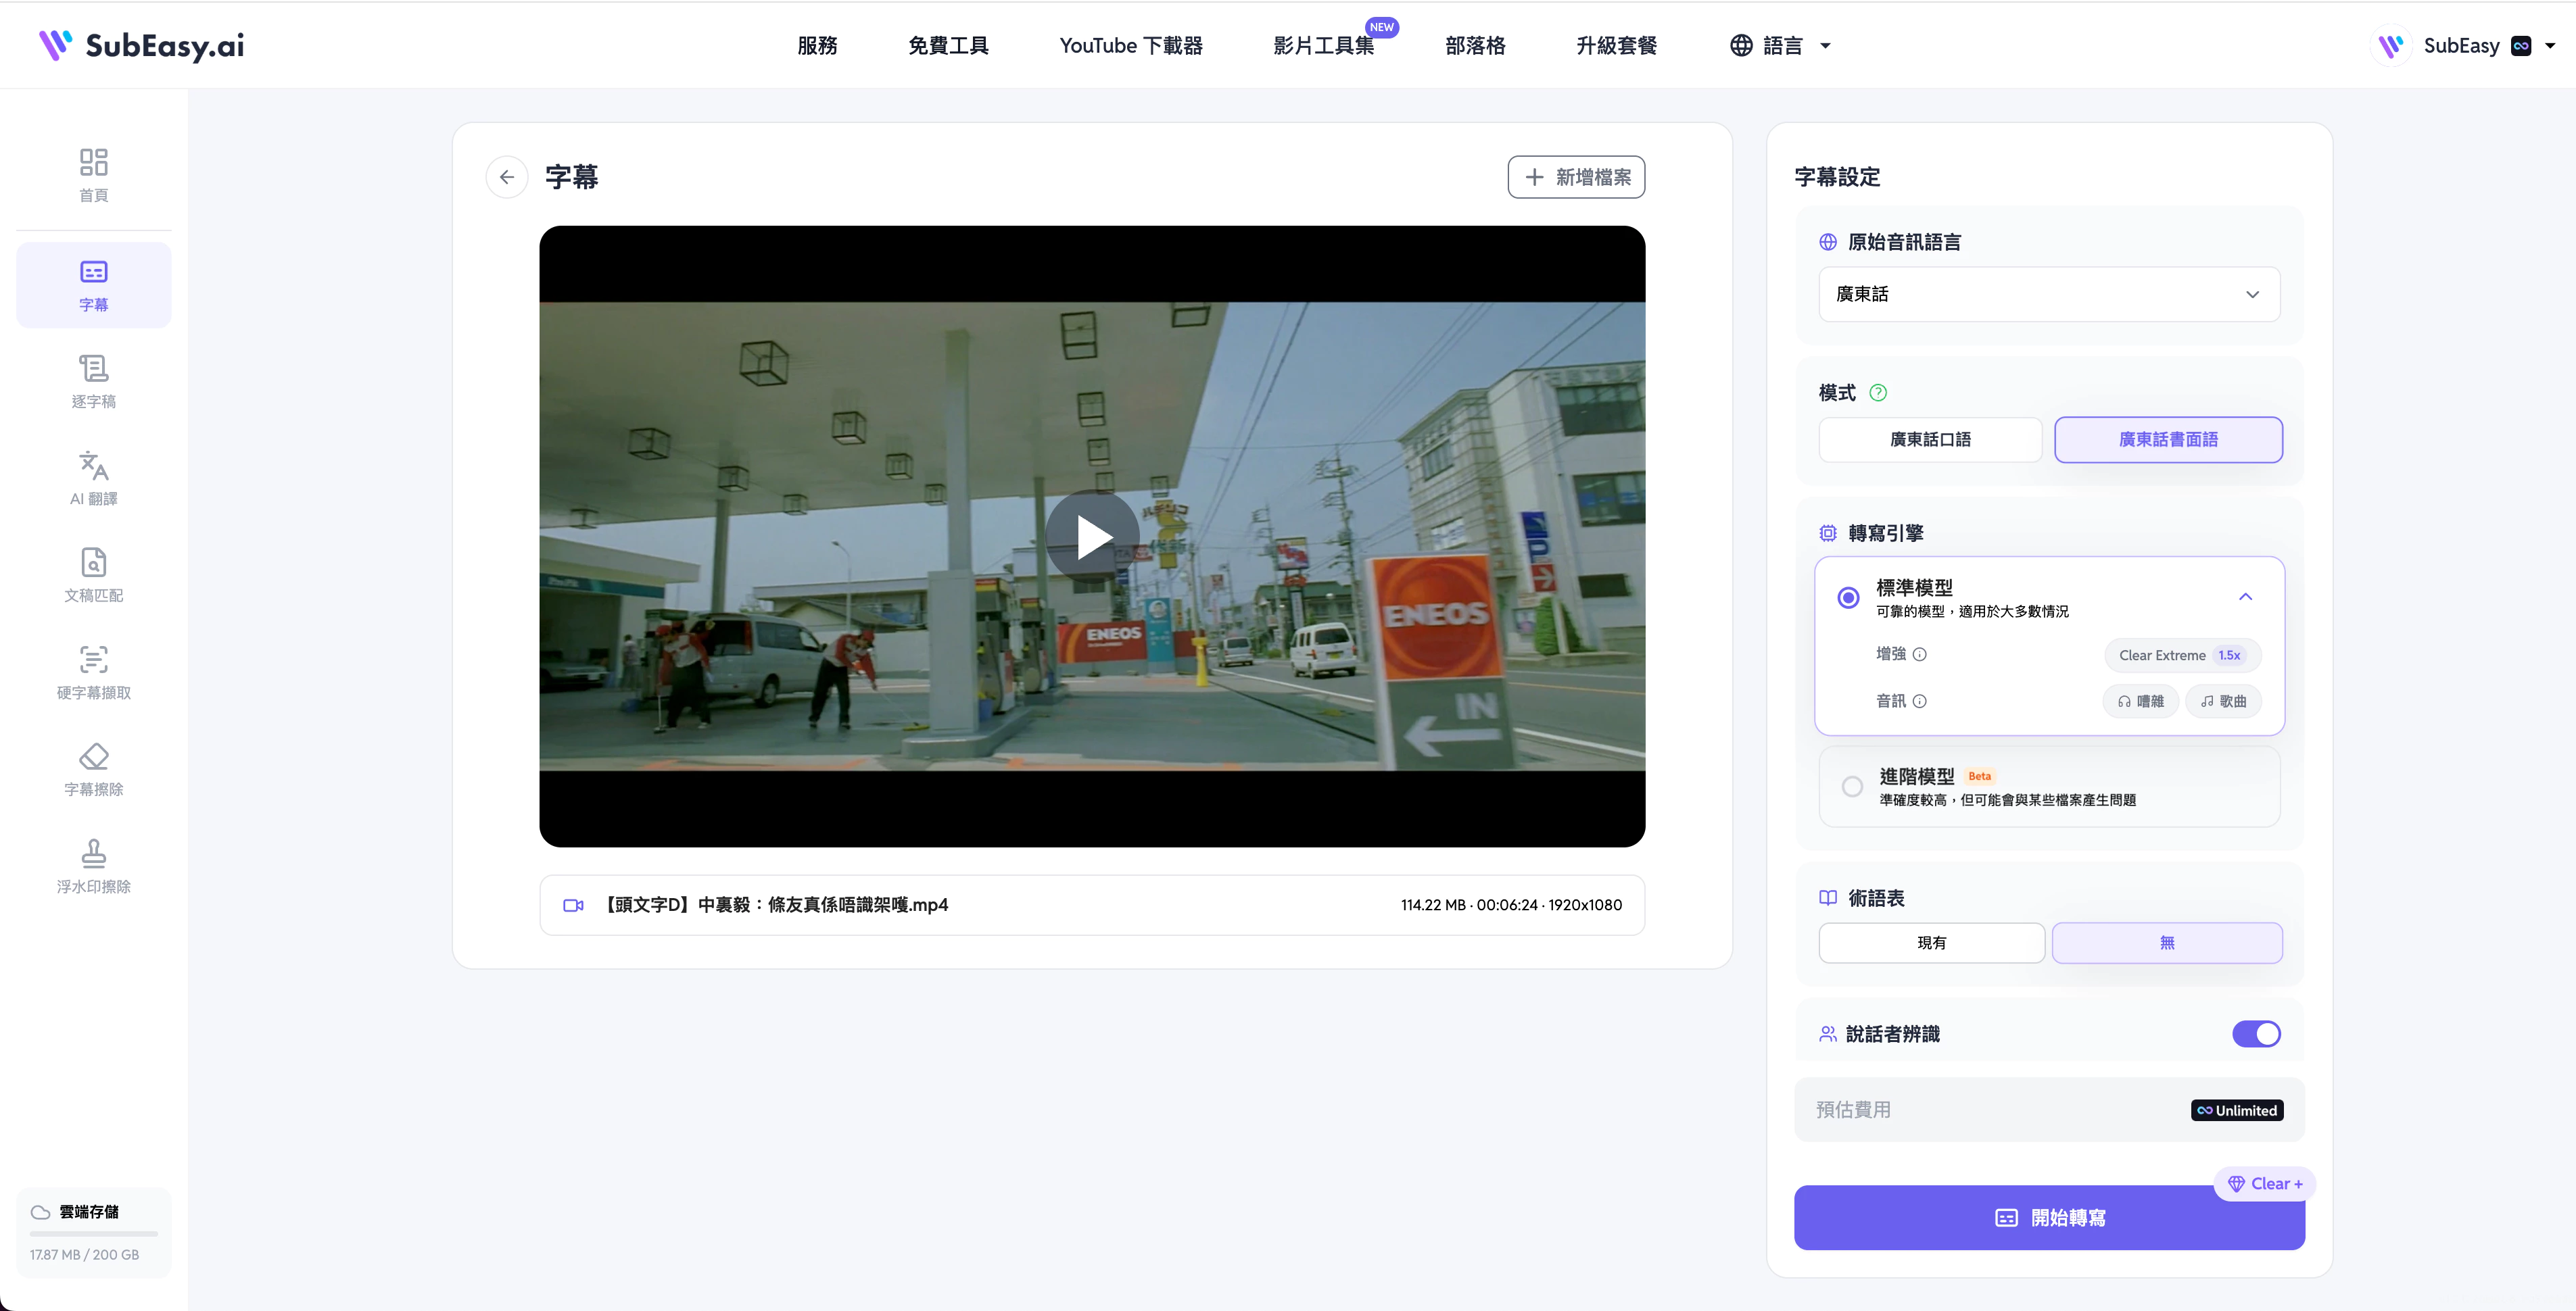Choose 現有 for 術語表 glossary
Image resolution: width=2576 pixels, height=1311 pixels.
tap(1931, 943)
